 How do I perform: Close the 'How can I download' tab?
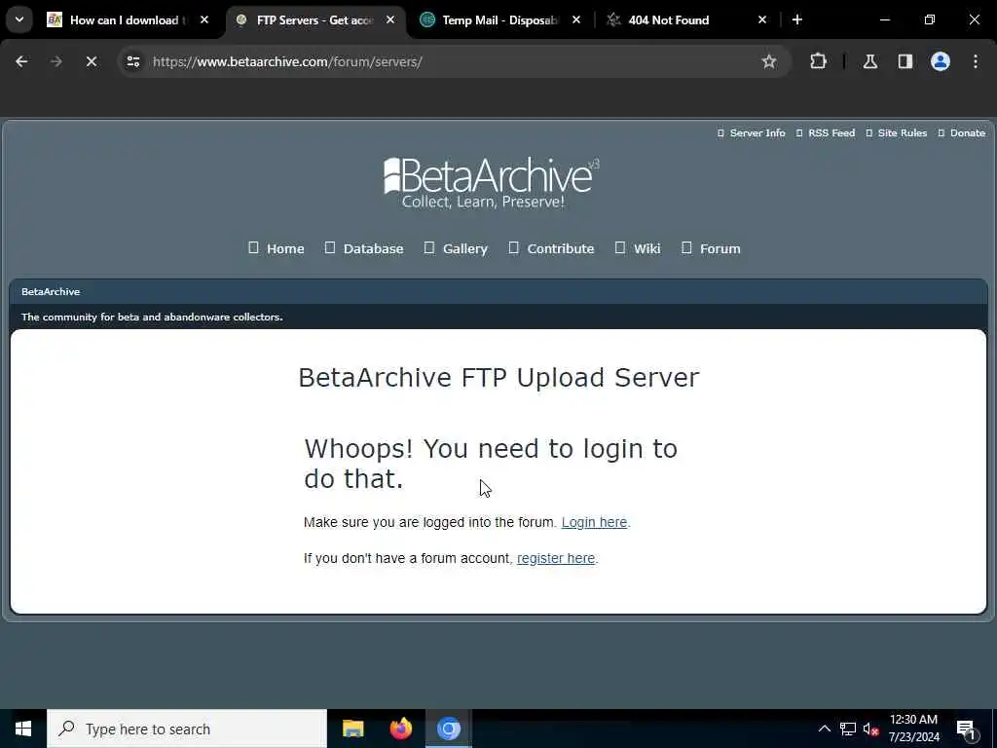(x=204, y=19)
